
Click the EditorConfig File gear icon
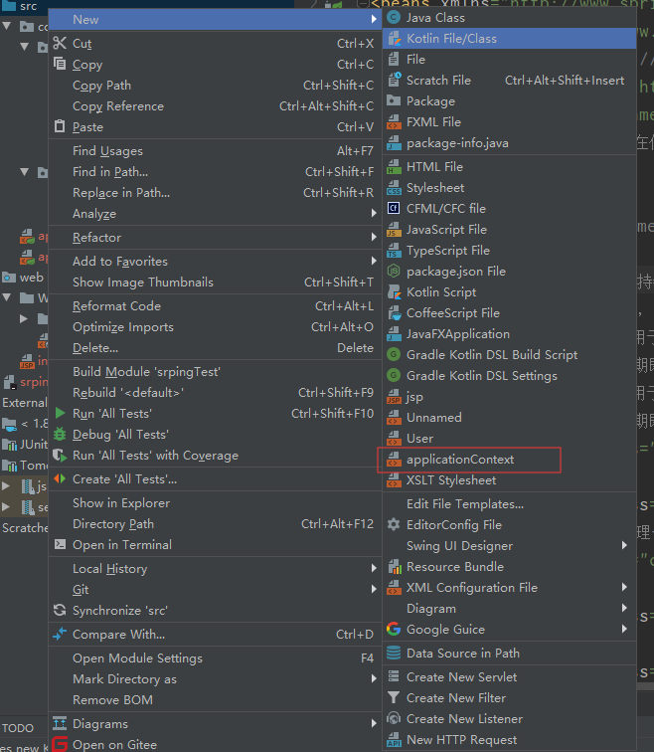tap(394, 524)
